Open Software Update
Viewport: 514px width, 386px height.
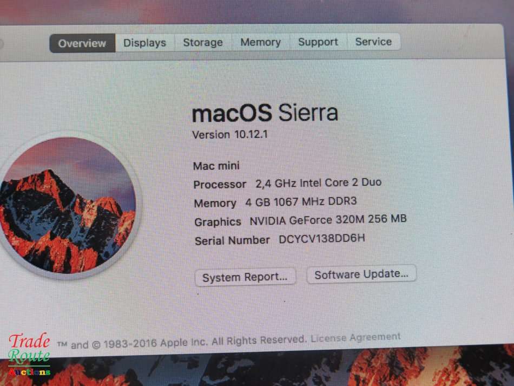361,274
